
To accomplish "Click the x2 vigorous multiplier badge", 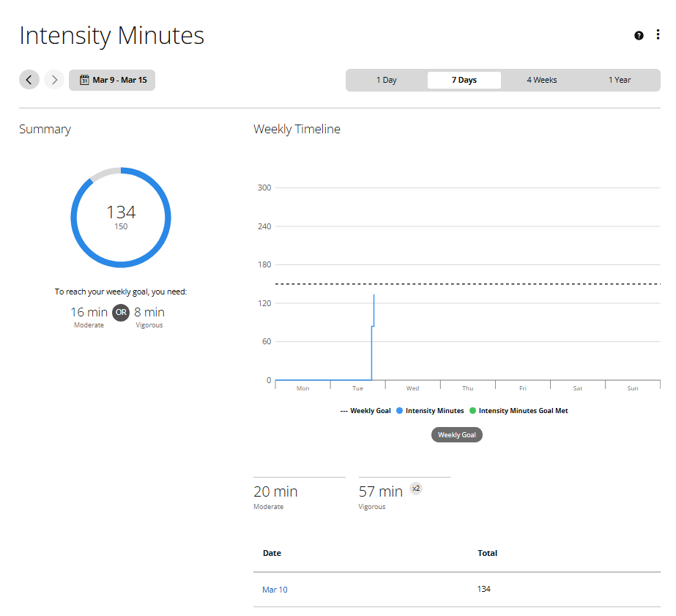I will point(416,489).
